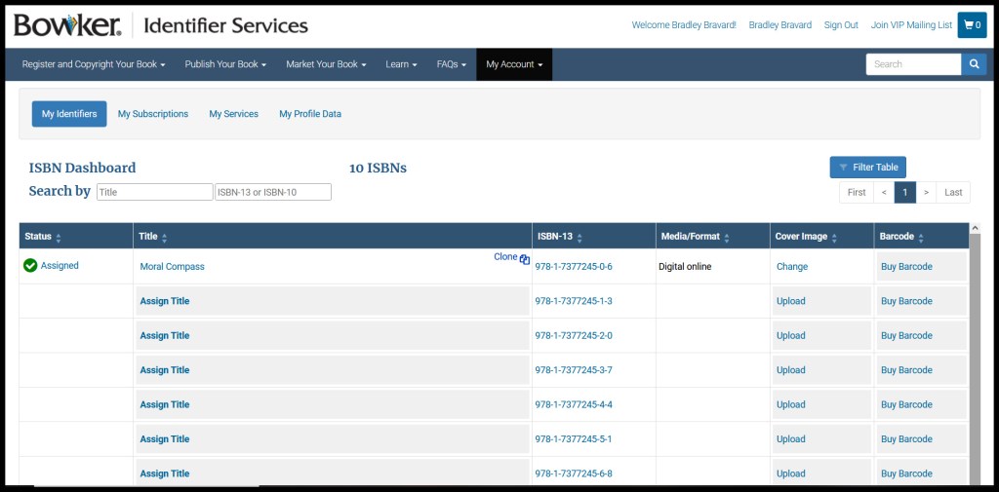This screenshot has height=492, width=999.
Task: Click the Sign Out link
Action: pyautogui.click(x=841, y=25)
